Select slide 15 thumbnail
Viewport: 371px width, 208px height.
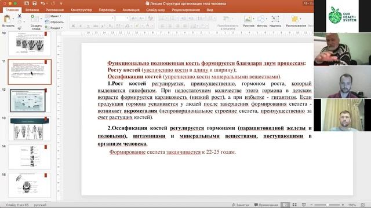tap(30, 185)
